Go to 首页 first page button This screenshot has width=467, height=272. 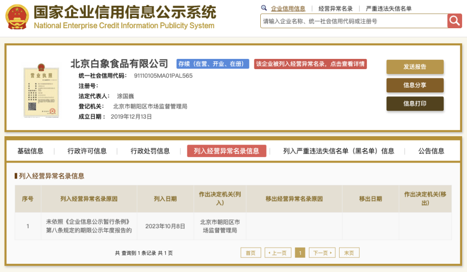251,253
